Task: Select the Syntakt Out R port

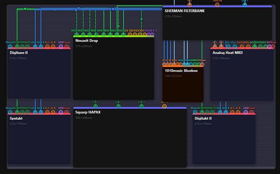Action: 41,112
